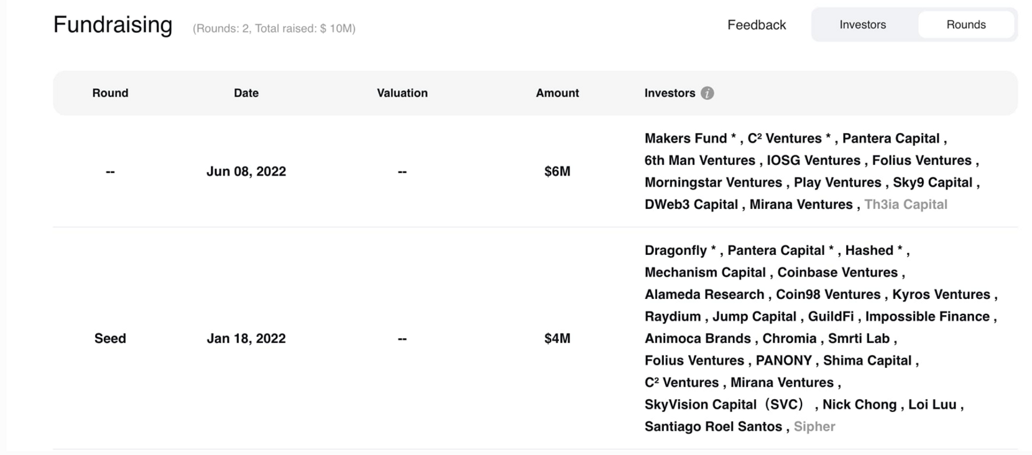This screenshot has width=1032, height=455.
Task: Click the Investors column header label
Action: 670,93
